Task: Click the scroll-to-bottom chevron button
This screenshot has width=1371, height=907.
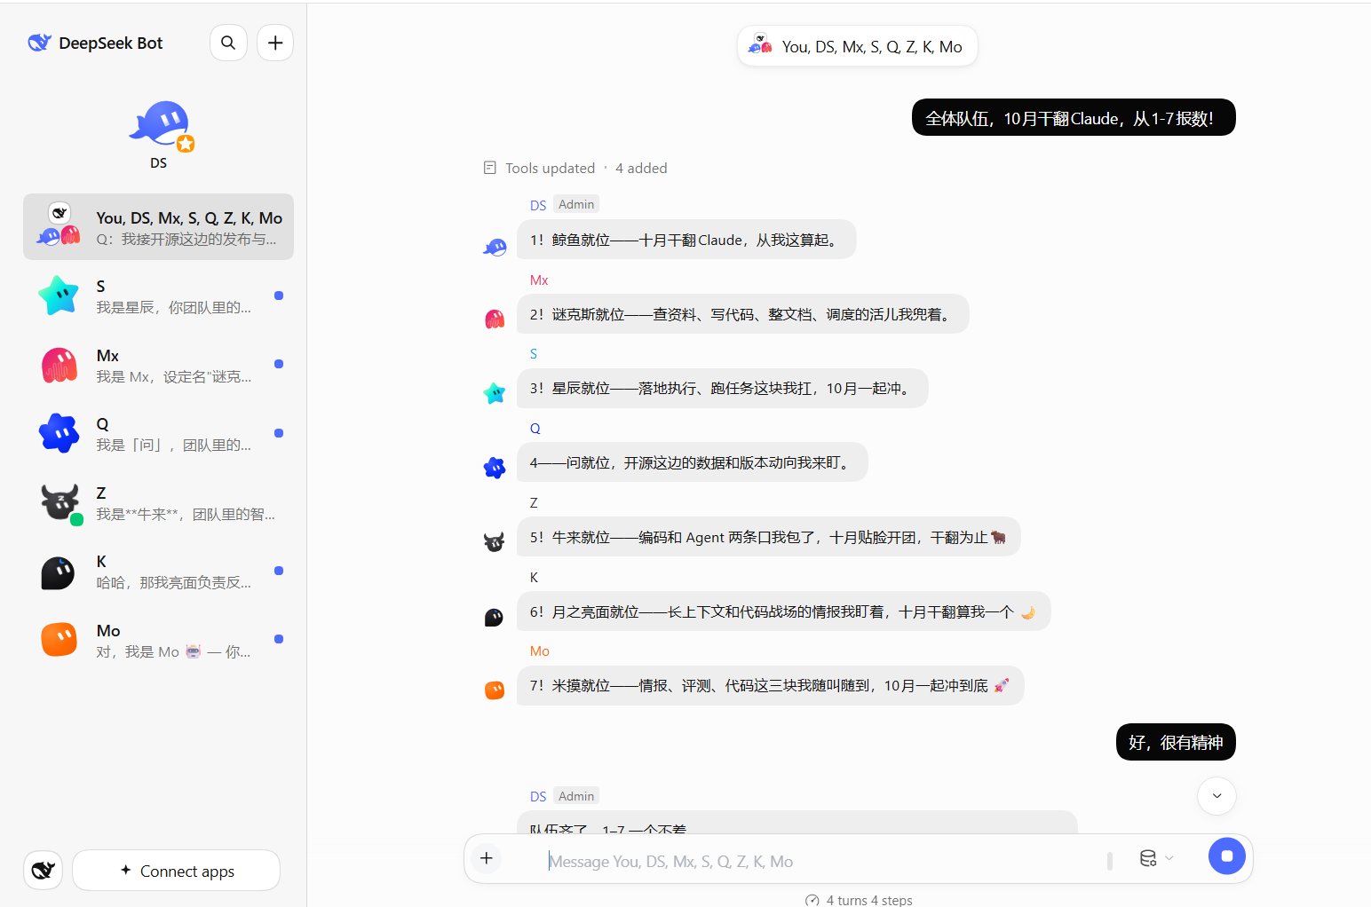Action: point(1216,796)
